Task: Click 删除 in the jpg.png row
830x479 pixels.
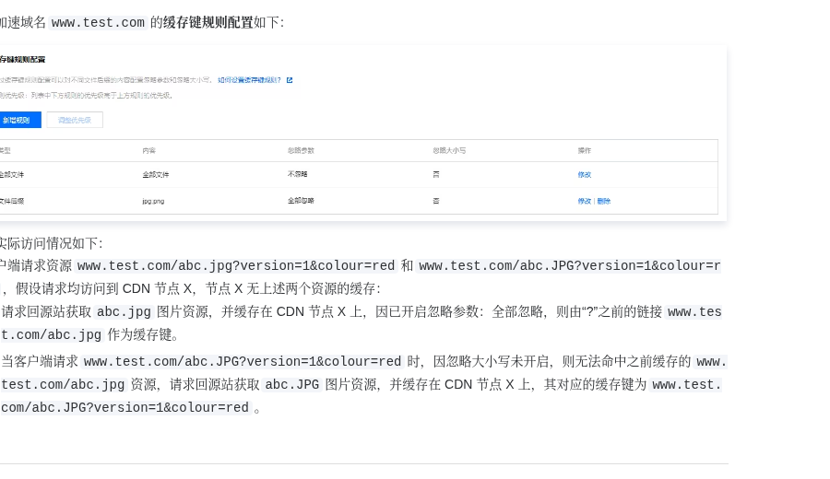Action: [x=604, y=201]
